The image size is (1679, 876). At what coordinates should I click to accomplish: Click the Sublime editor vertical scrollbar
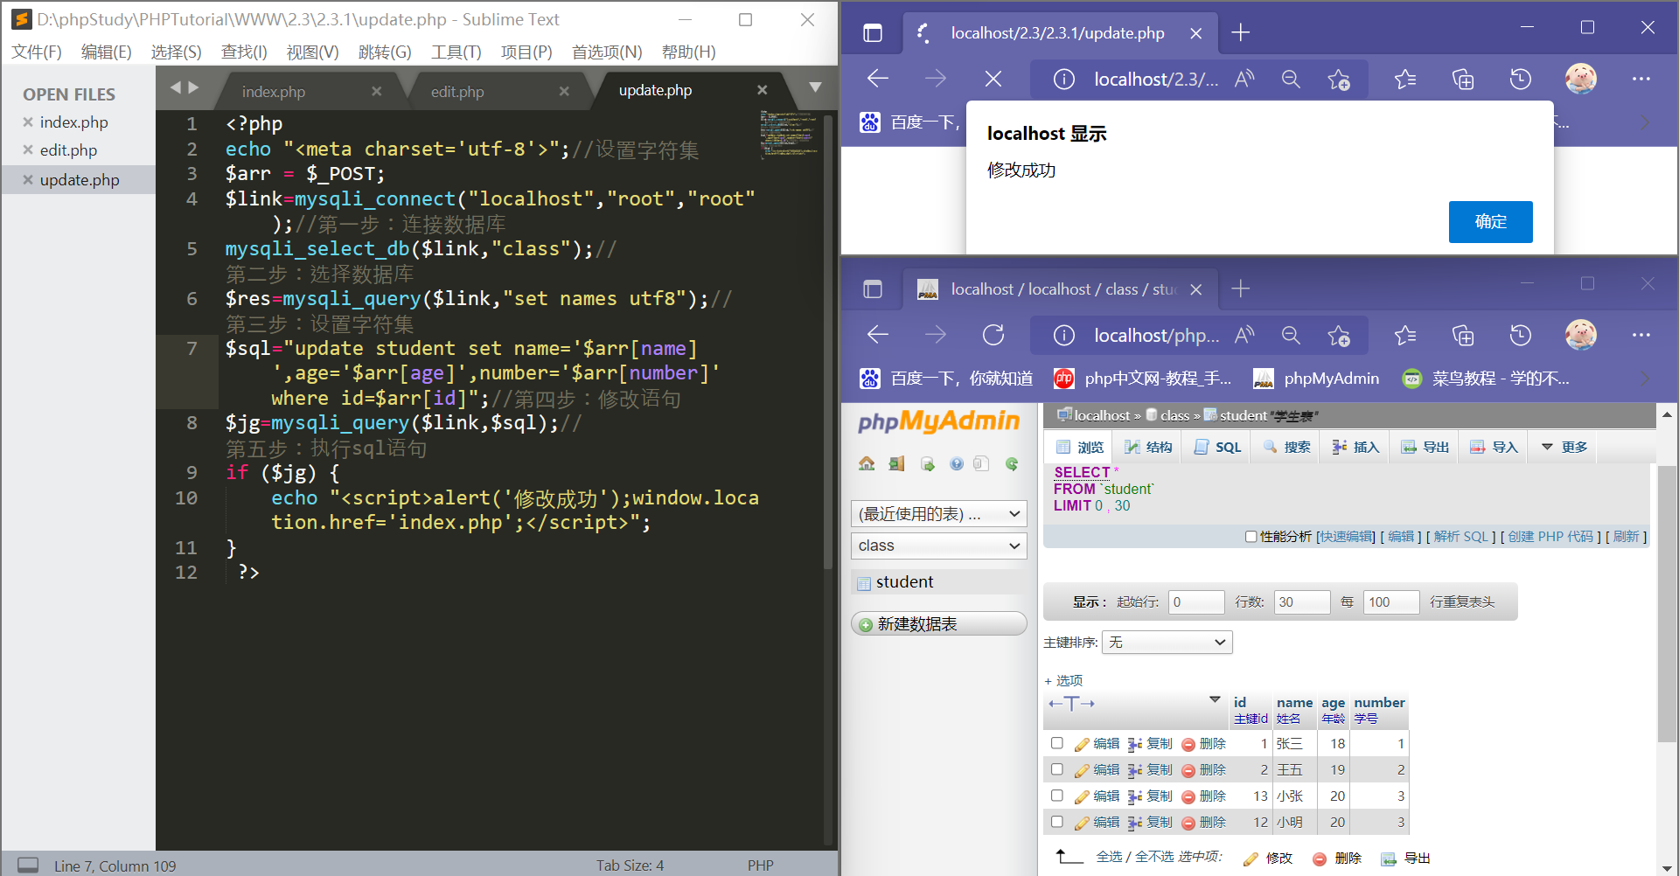pos(828,341)
